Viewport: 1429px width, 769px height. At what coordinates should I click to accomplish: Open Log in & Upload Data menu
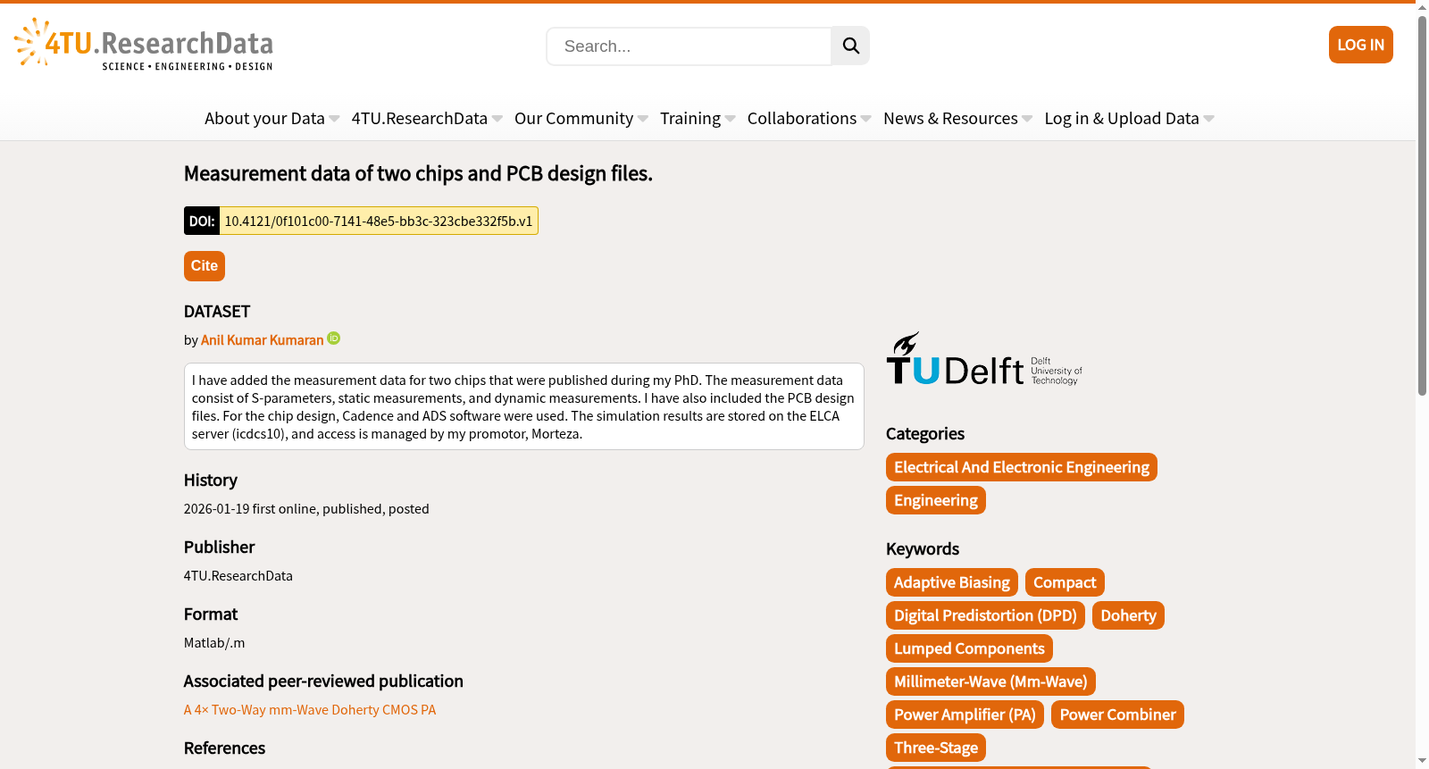tap(1122, 118)
